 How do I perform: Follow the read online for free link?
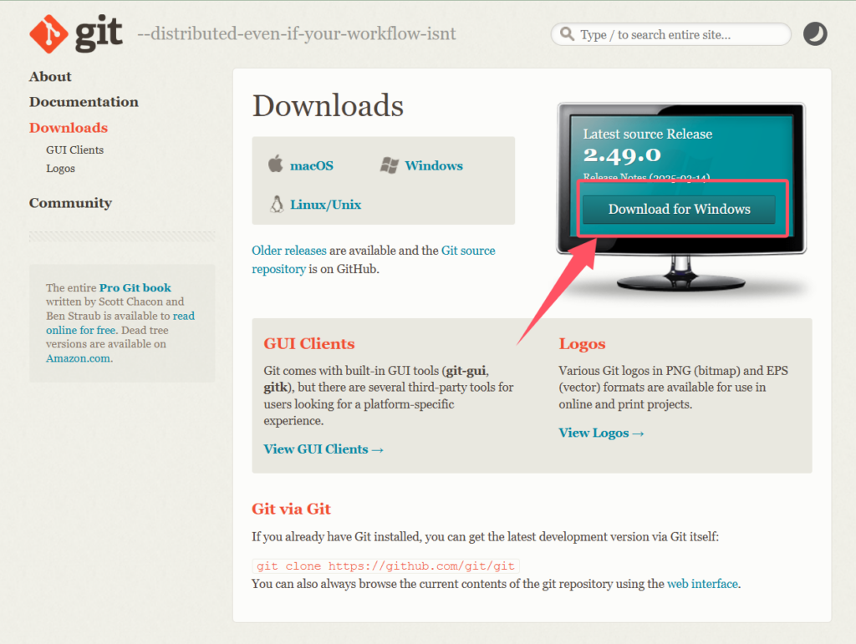click(x=120, y=322)
